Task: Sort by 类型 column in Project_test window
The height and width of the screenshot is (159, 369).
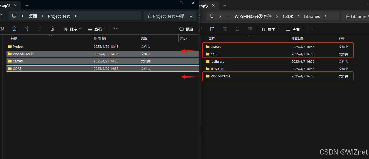Action: coord(144,38)
